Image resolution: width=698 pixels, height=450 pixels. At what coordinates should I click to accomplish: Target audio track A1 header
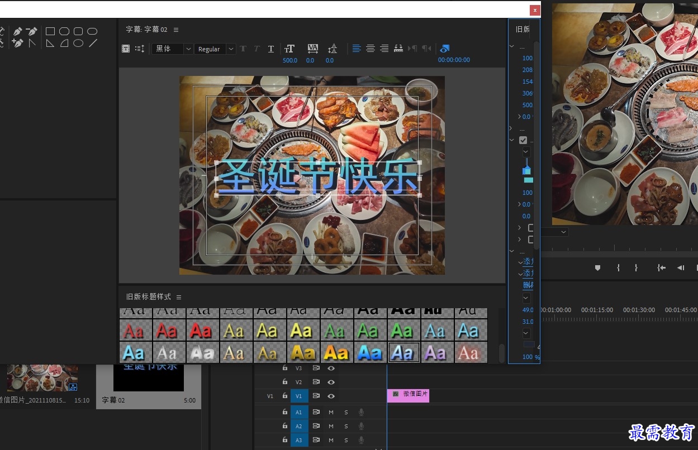298,412
